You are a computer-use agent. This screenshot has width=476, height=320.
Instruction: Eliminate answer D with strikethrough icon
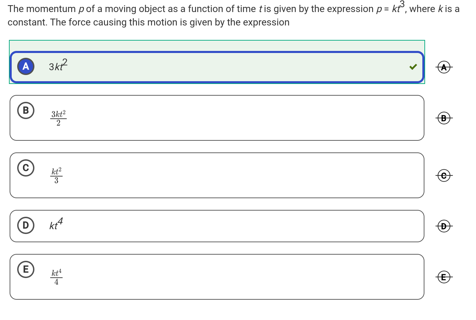[x=444, y=226]
